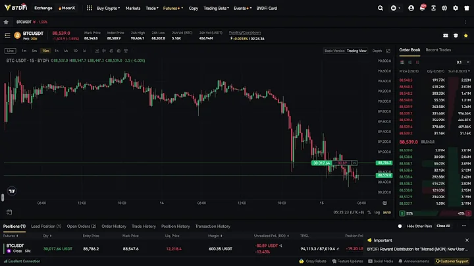
Task: Open the search magnifier icon
Action: tap(381, 8)
